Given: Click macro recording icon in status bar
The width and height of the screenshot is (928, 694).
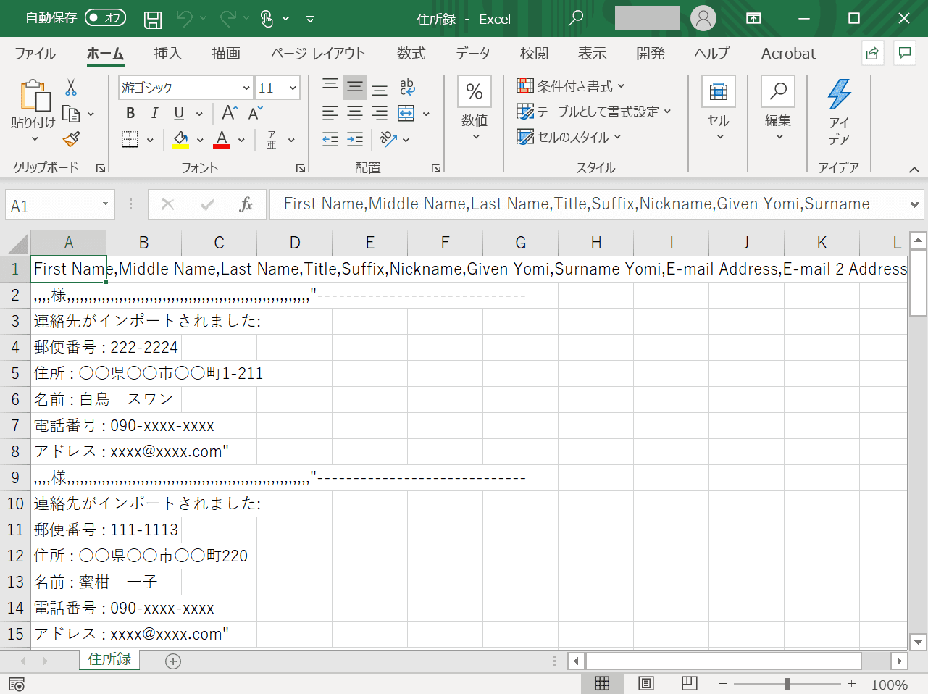Looking at the screenshot, I should click(x=17, y=684).
